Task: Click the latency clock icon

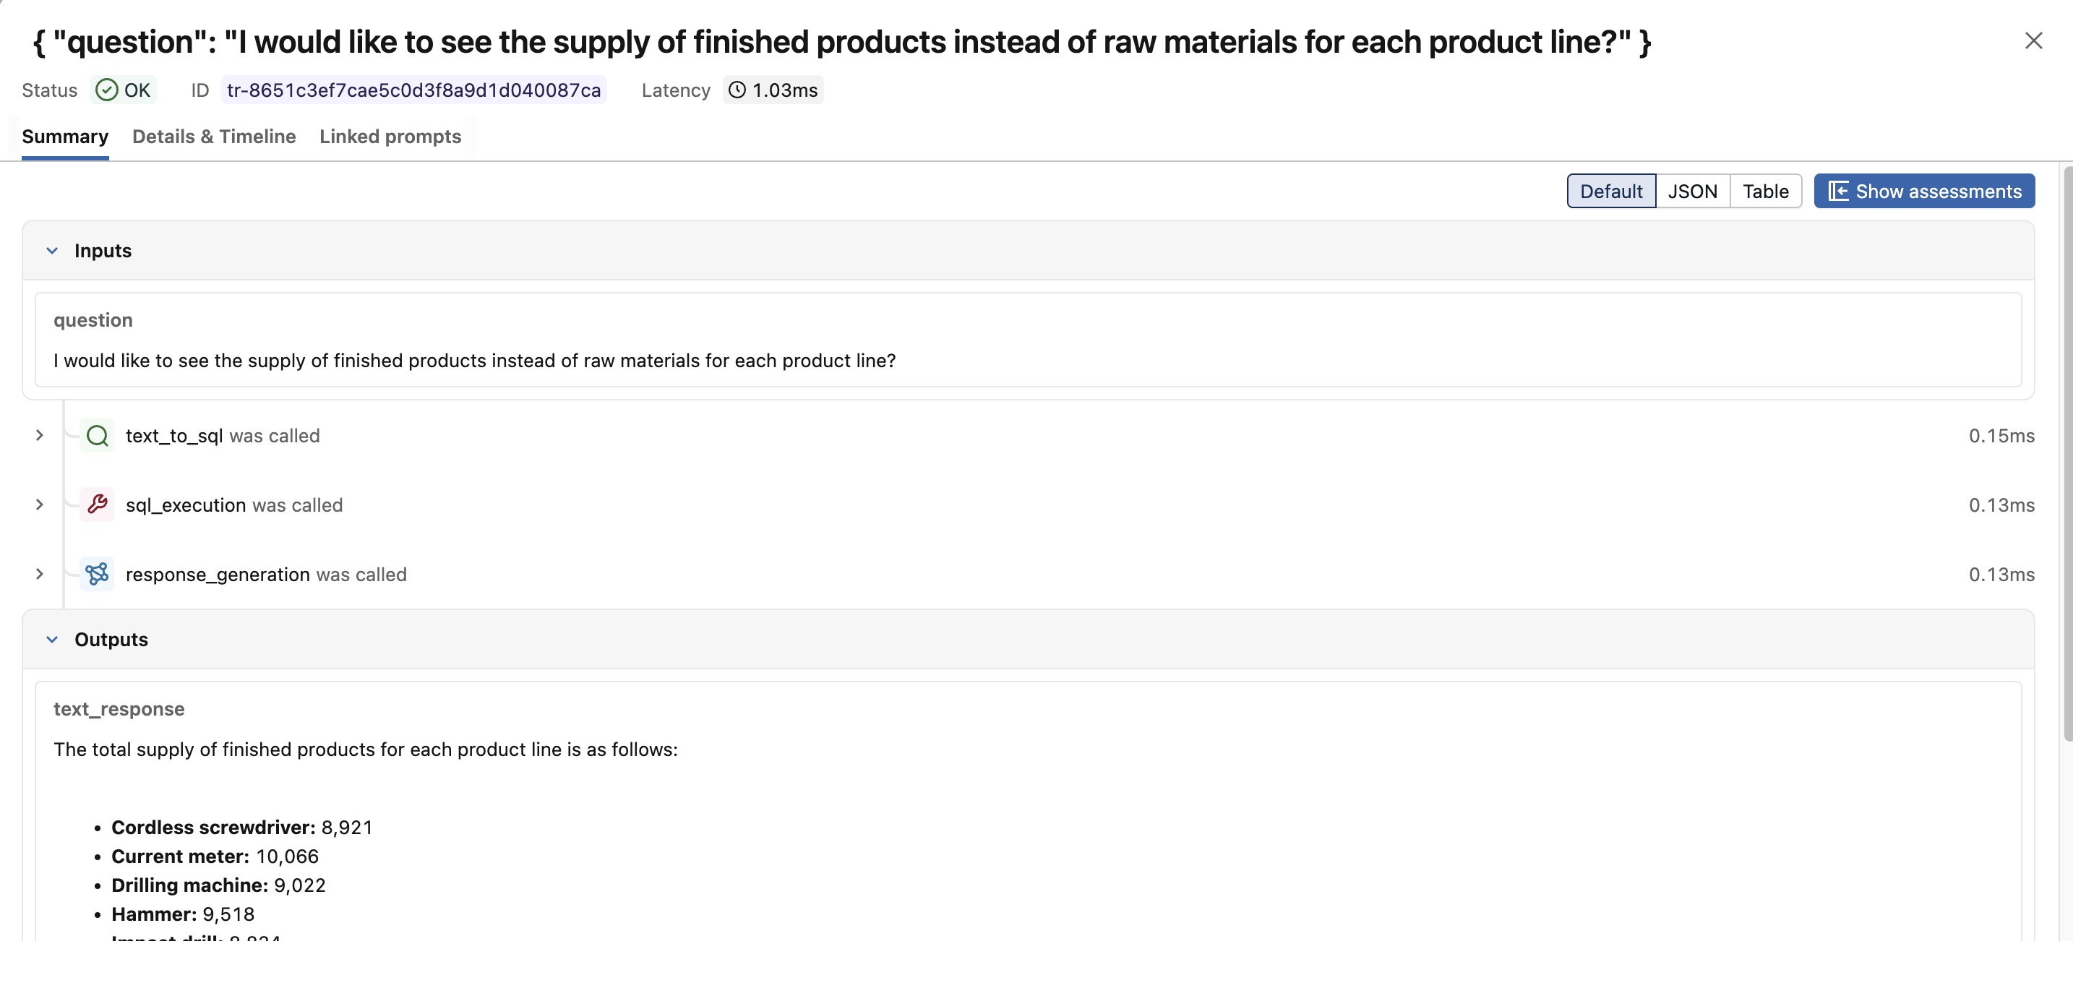Action: coord(737,90)
